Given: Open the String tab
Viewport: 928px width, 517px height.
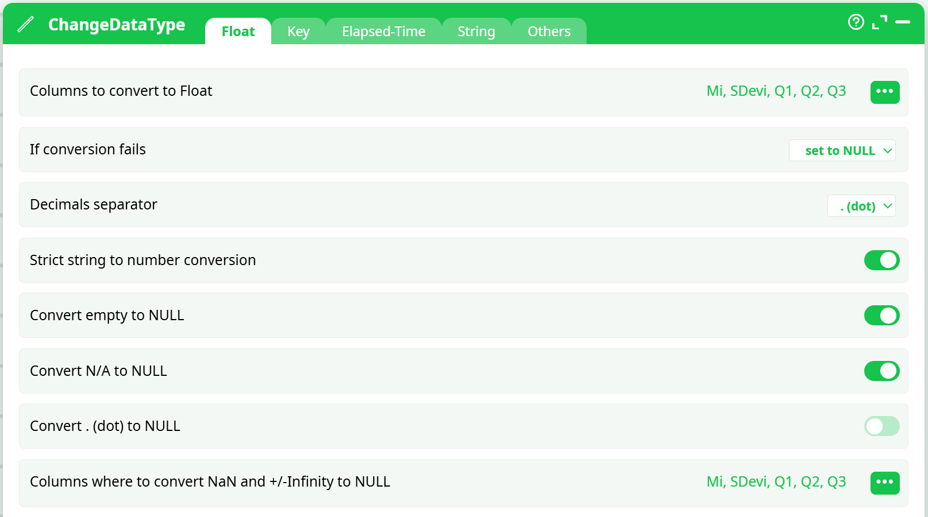Looking at the screenshot, I should point(476,31).
